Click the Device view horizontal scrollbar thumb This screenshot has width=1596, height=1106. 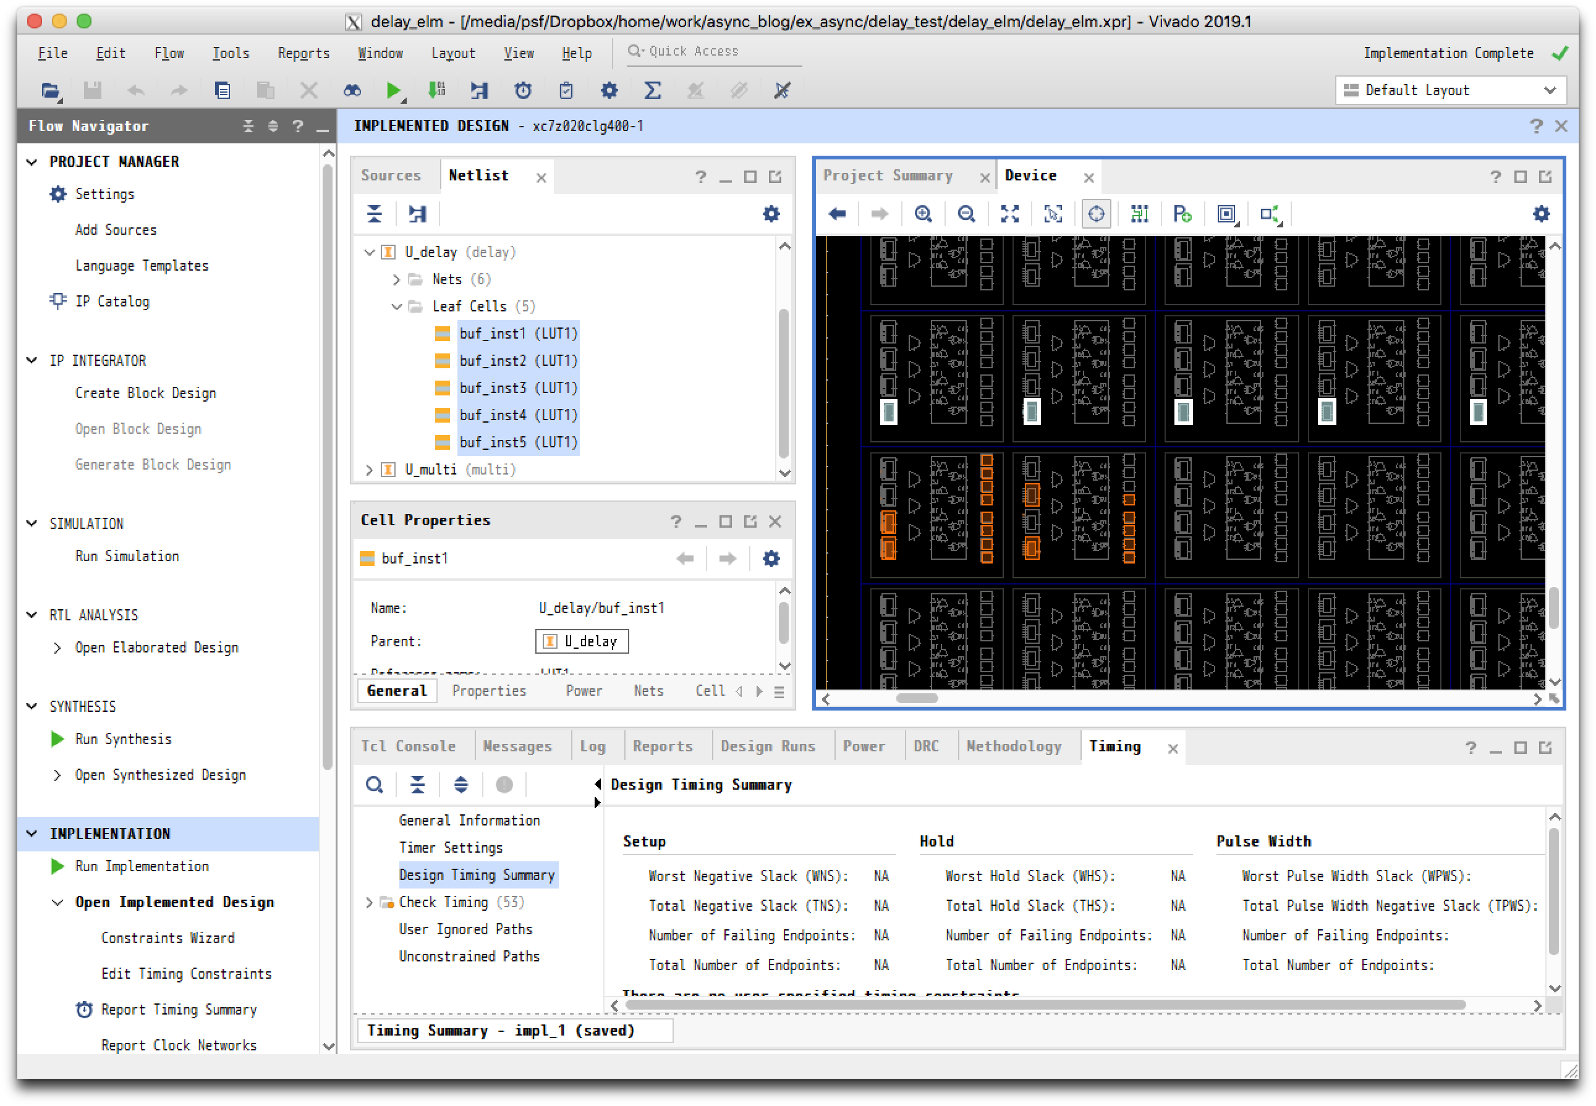(916, 699)
